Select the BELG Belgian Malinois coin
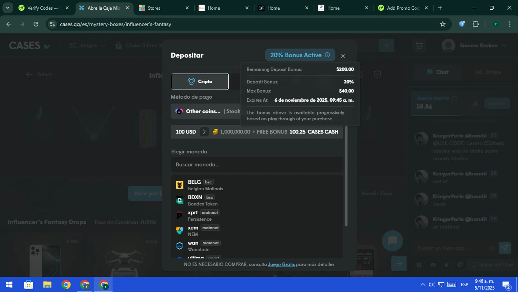The width and height of the screenshot is (518, 292). [257, 185]
